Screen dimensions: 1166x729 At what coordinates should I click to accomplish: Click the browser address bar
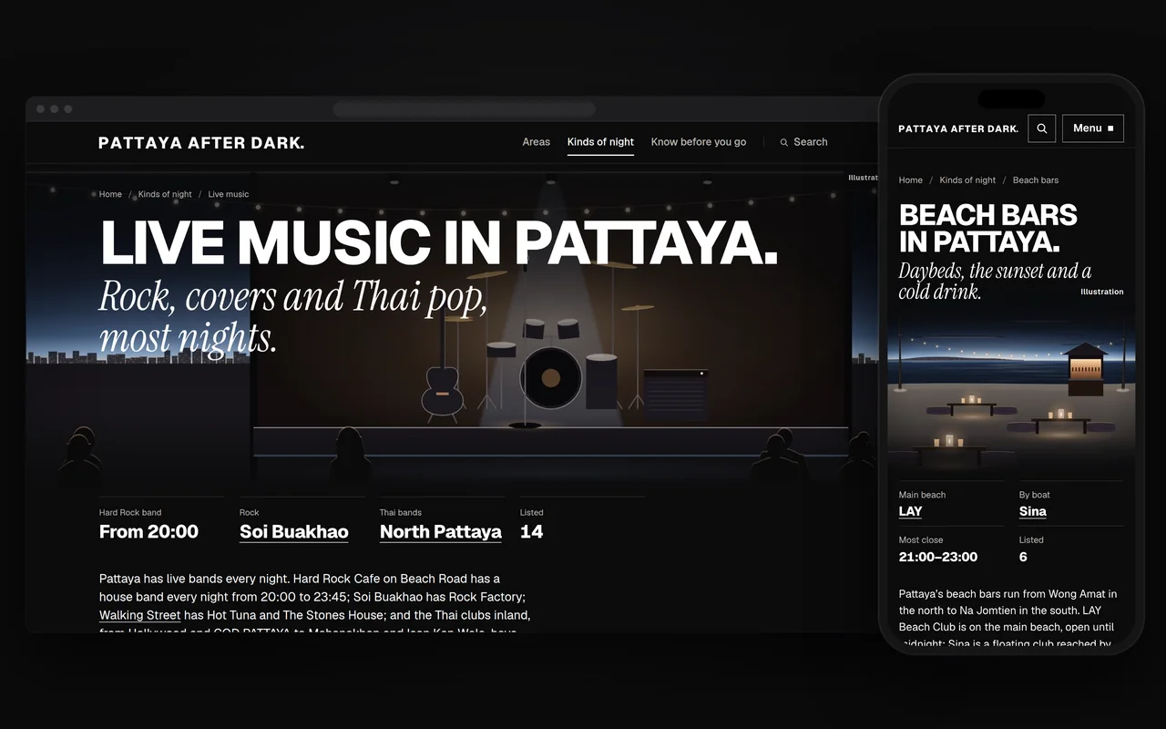point(465,109)
